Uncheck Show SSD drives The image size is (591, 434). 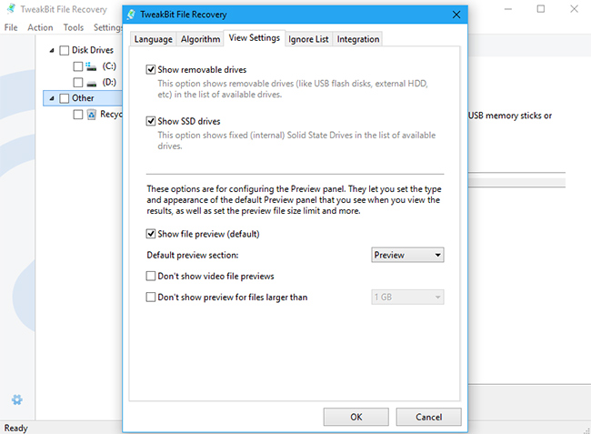point(151,121)
